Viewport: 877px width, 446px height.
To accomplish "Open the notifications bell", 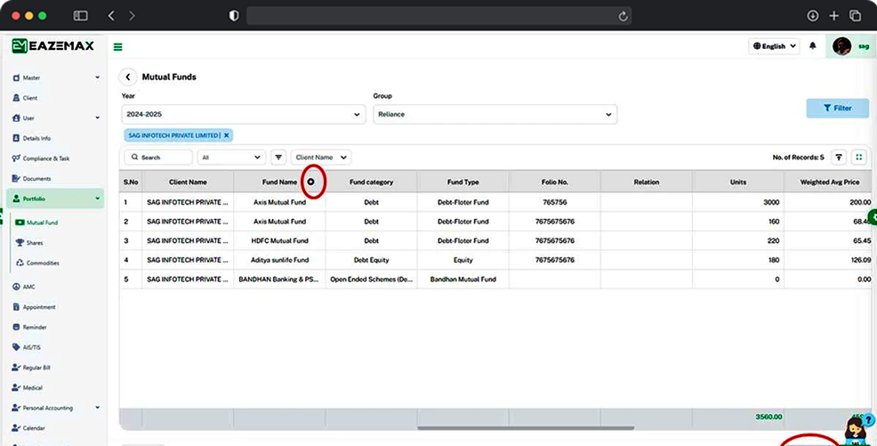I will coord(813,46).
